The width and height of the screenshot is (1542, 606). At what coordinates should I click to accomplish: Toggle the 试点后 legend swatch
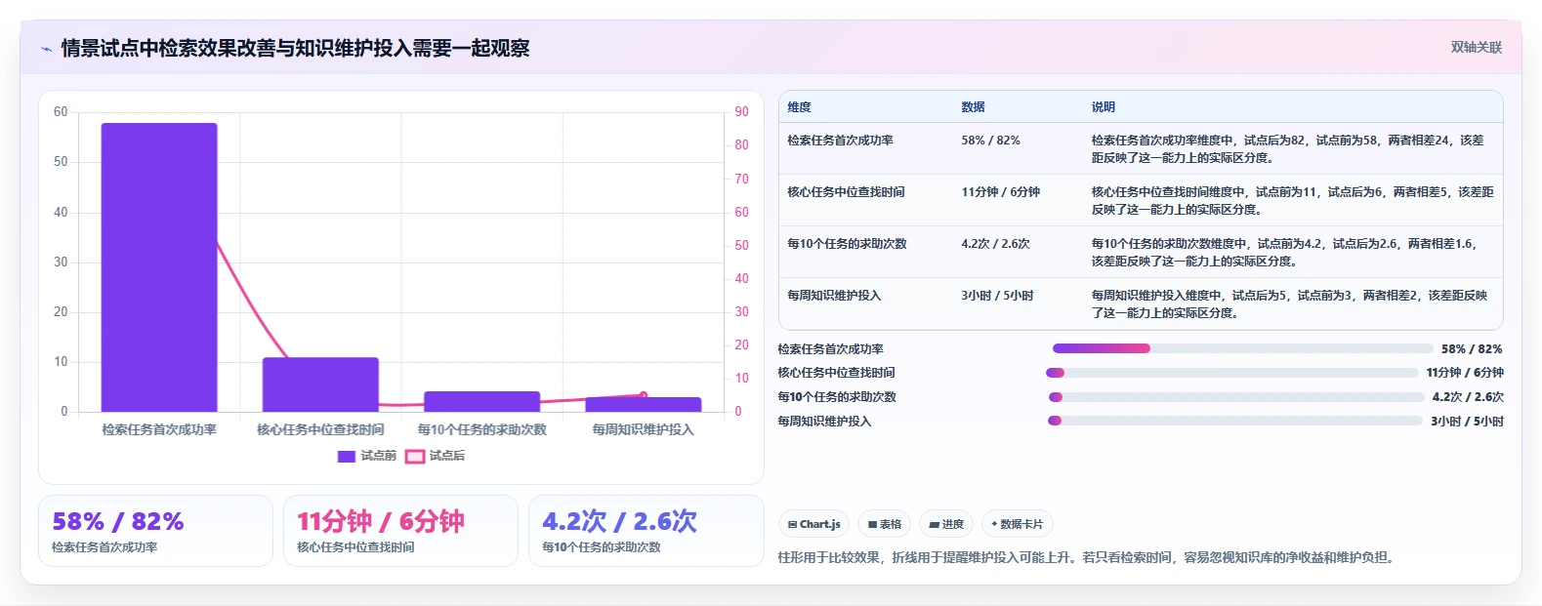click(x=415, y=456)
